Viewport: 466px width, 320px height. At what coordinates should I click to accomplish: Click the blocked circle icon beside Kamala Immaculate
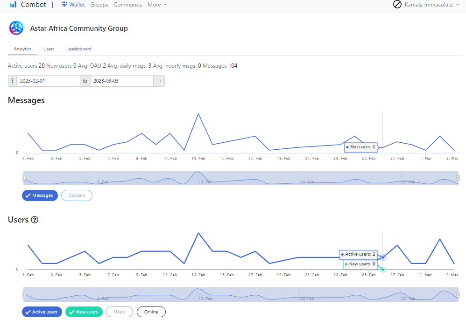397,5
